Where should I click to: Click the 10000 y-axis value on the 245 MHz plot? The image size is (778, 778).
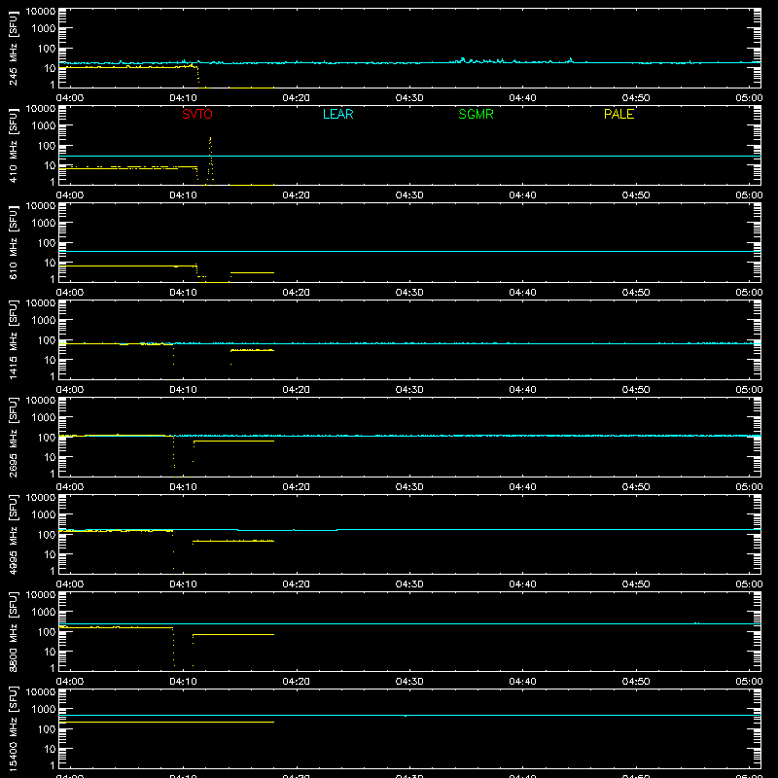[41, 12]
